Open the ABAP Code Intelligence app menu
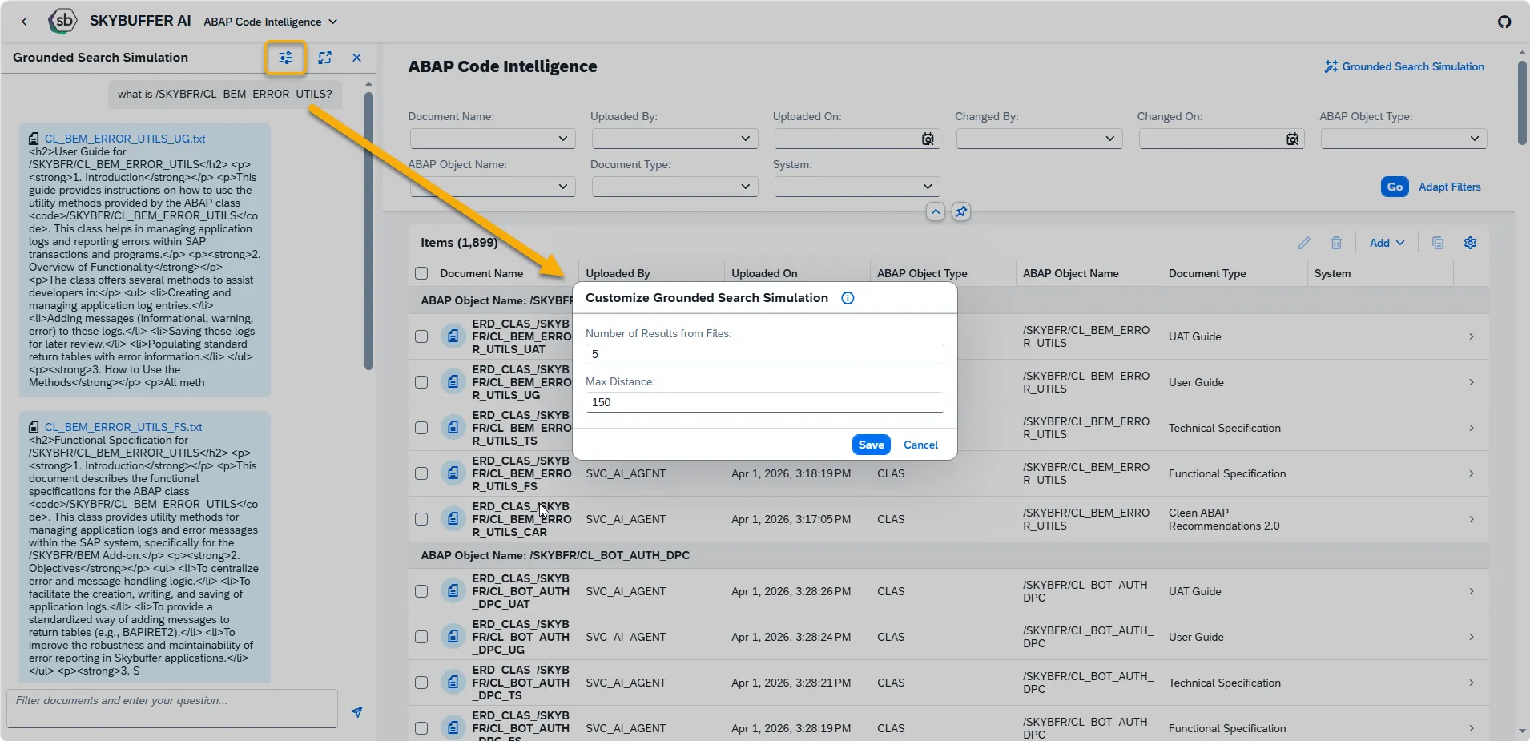1530x741 pixels. pos(271,22)
